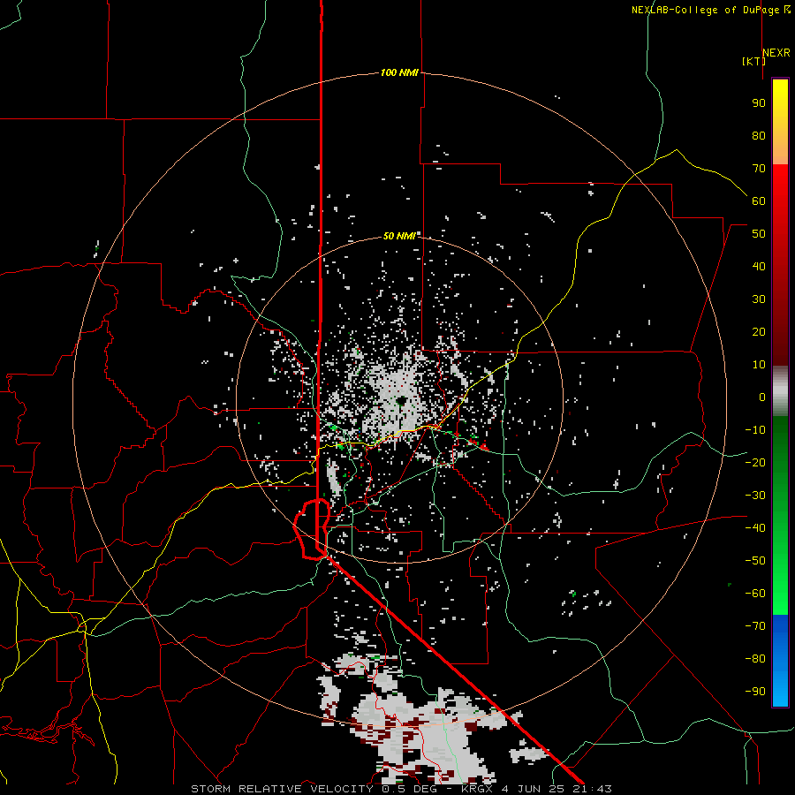This screenshot has width=795, height=795.
Task: Click the 70 value on the velocity scale
Action: 759,169
